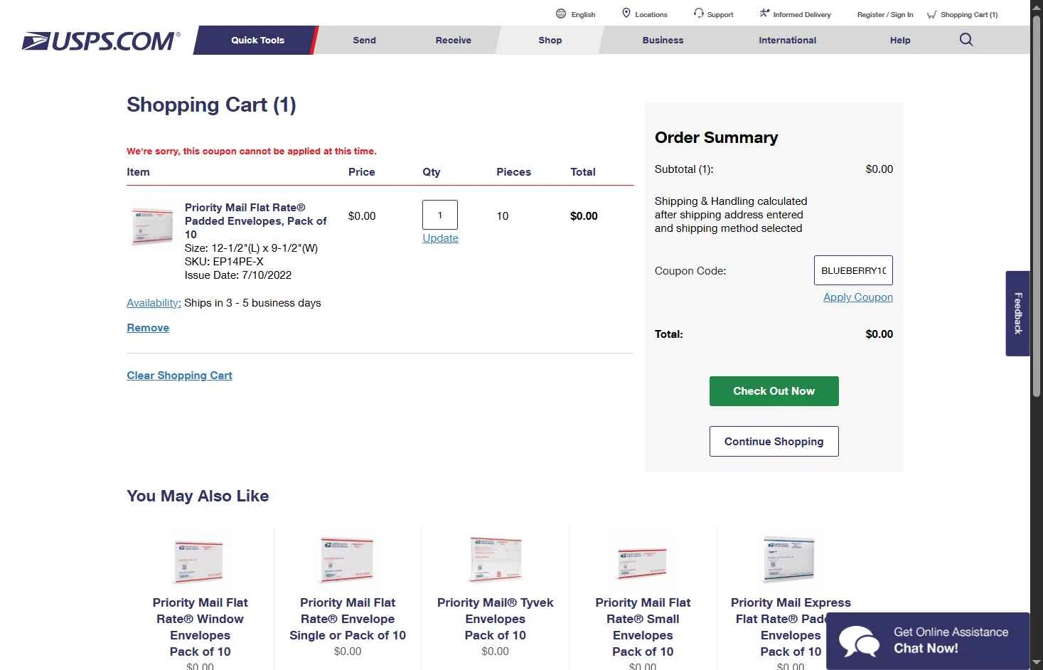Open the Quick Tools menu
Screen dimensions: 1043x670
(x=257, y=41)
